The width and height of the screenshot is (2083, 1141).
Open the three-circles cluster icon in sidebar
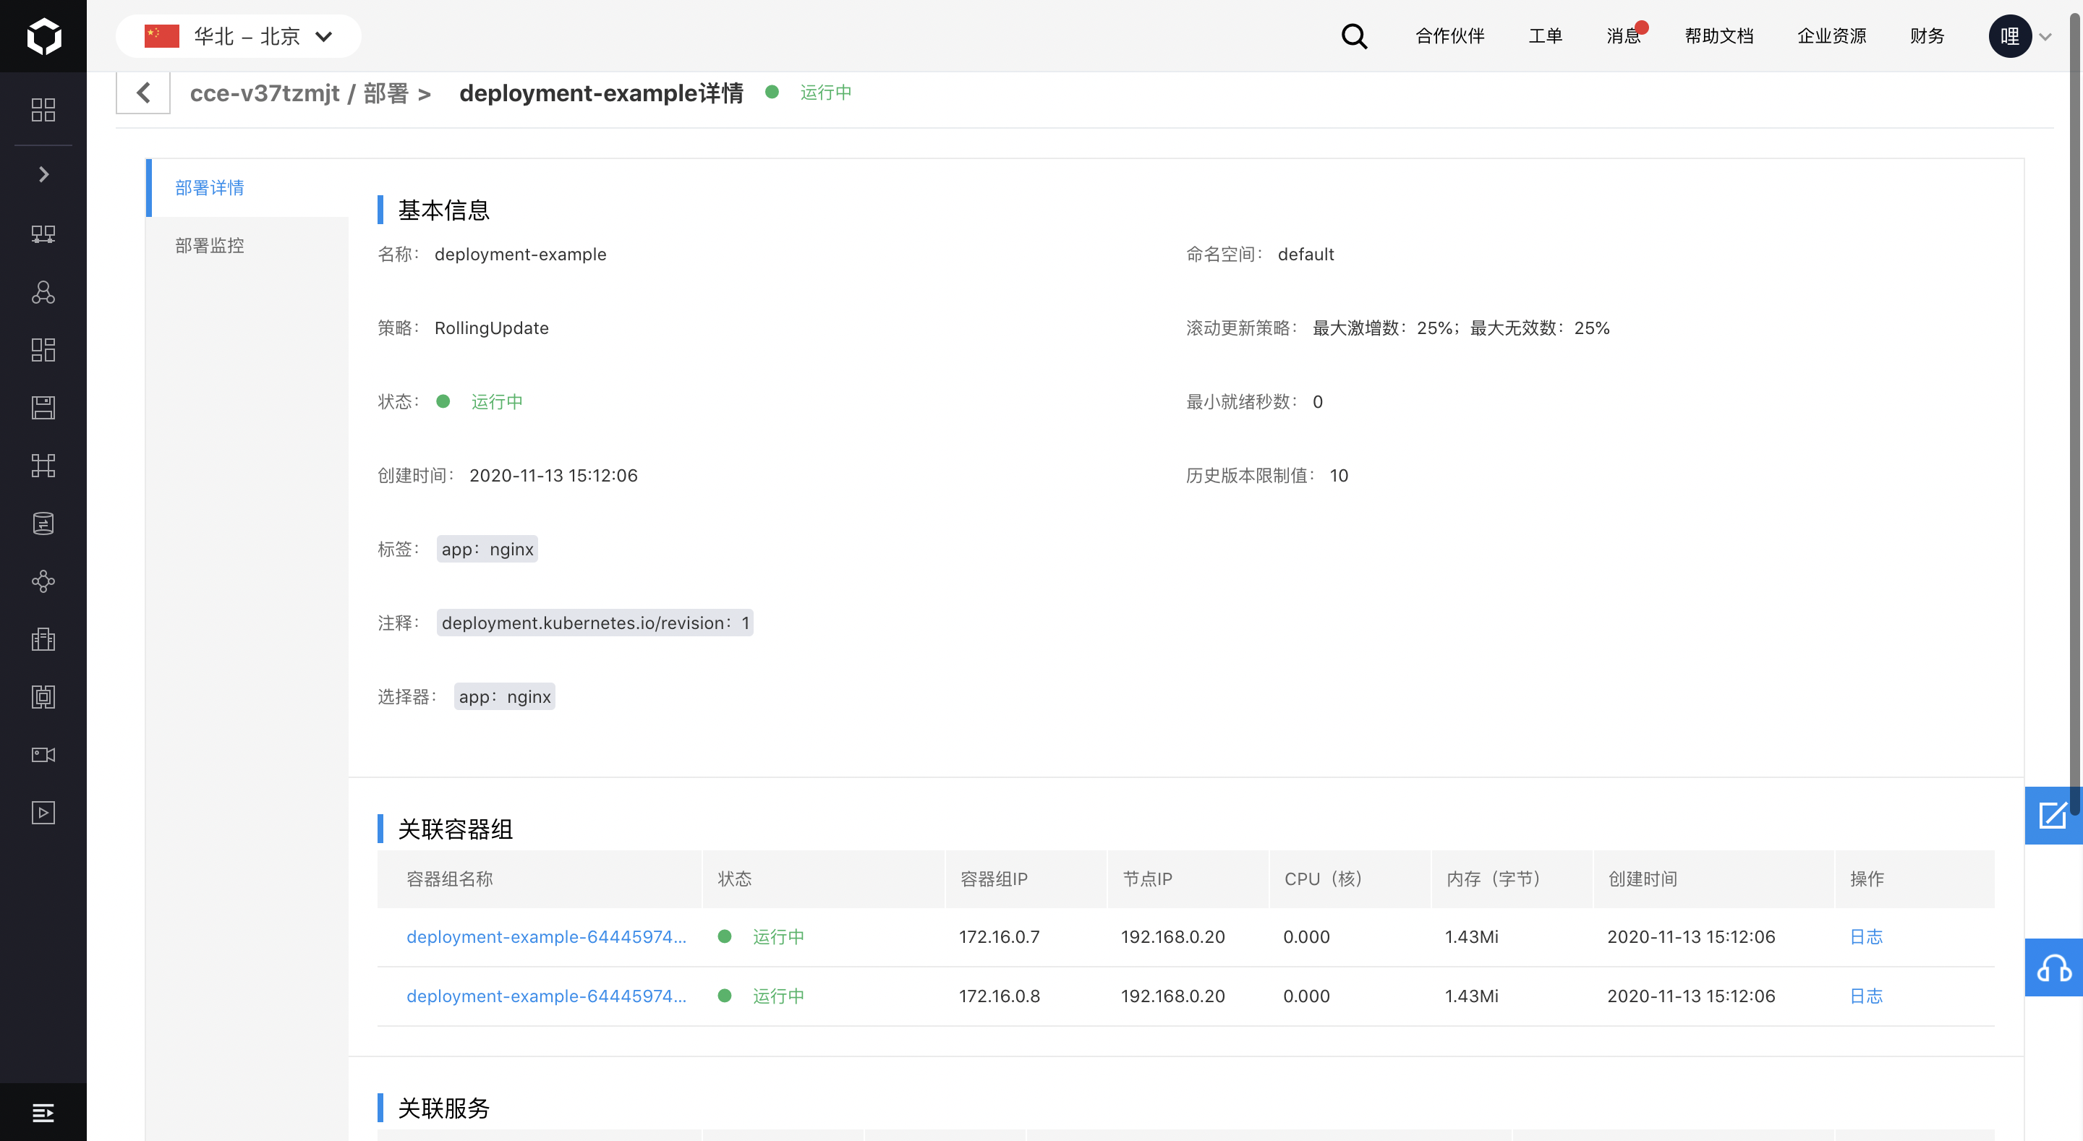click(43, 292)
